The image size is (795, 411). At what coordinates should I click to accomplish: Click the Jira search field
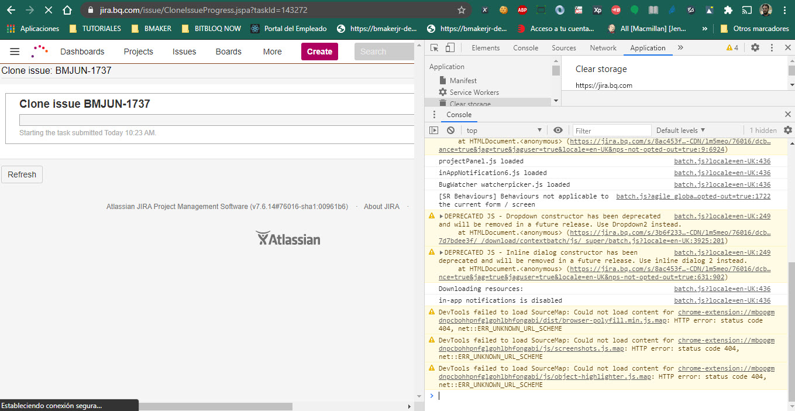pos(384,52)
